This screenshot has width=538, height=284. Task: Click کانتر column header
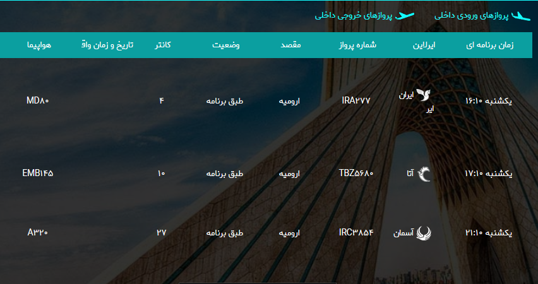coord(163,45)
